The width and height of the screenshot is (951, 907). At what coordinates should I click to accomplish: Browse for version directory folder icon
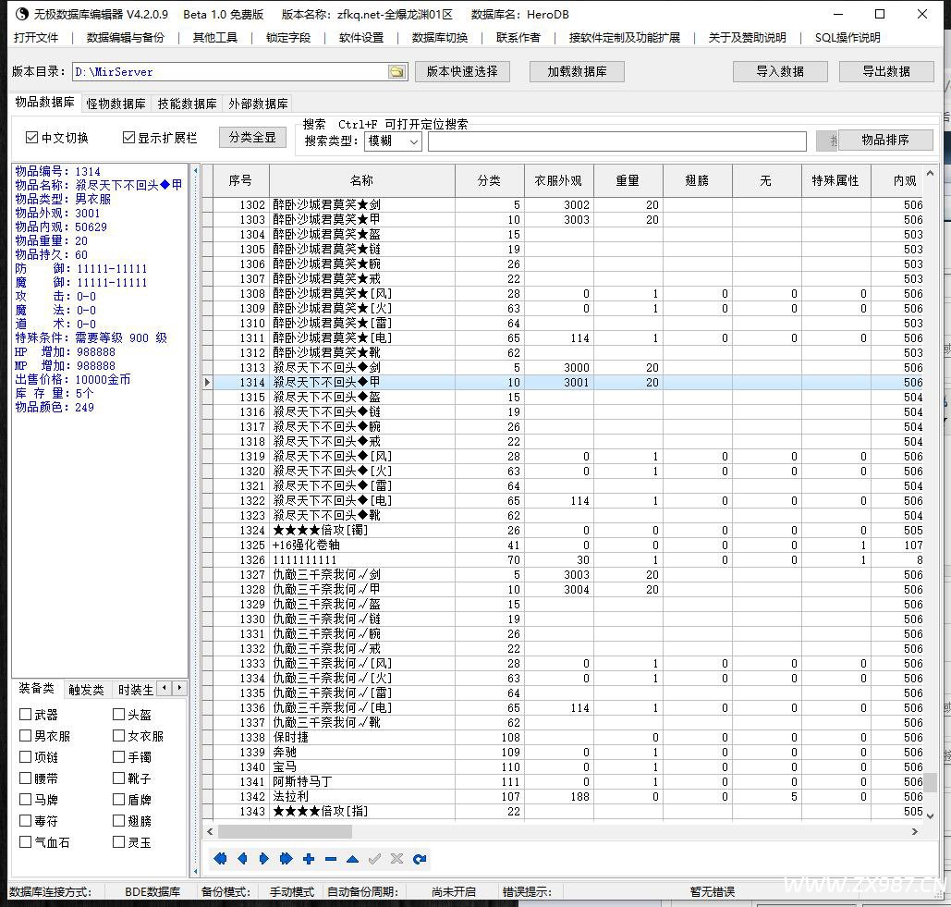click(396, 72)
